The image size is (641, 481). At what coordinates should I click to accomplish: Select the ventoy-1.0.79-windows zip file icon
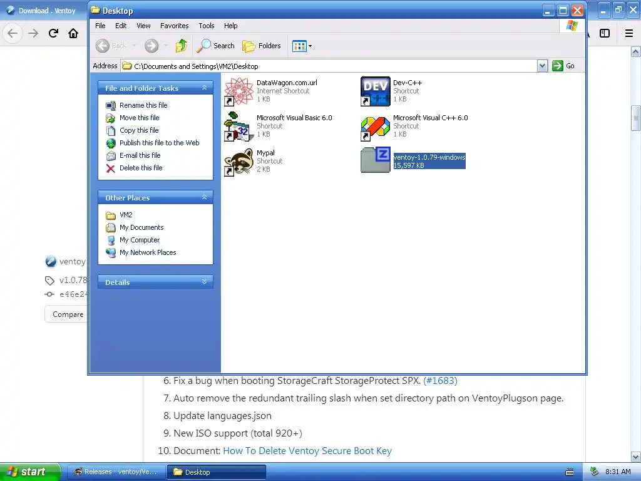click(376, 160)
